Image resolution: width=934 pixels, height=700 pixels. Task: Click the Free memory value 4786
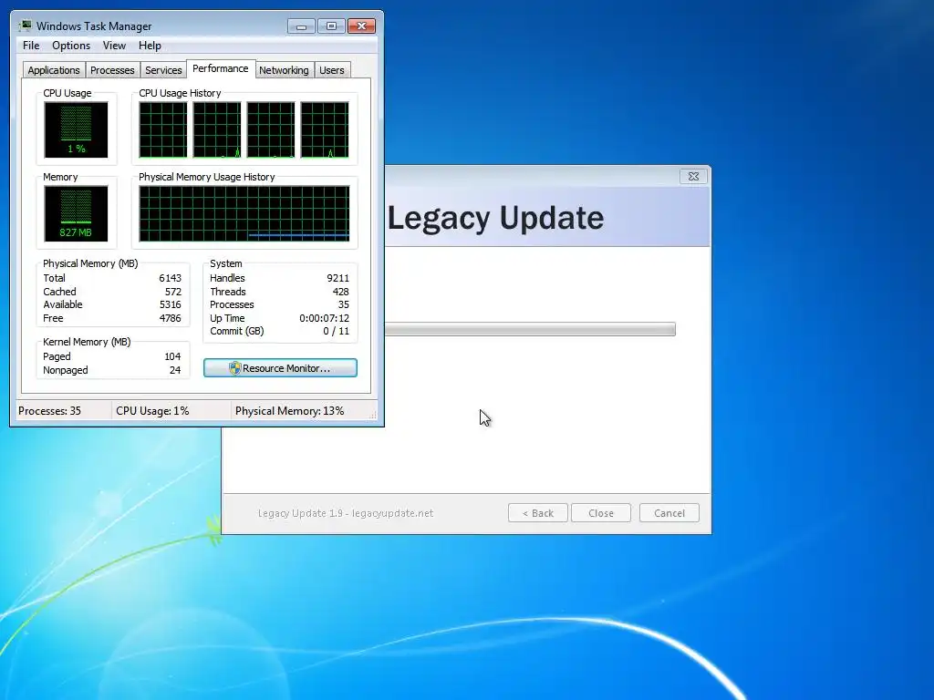170,318
